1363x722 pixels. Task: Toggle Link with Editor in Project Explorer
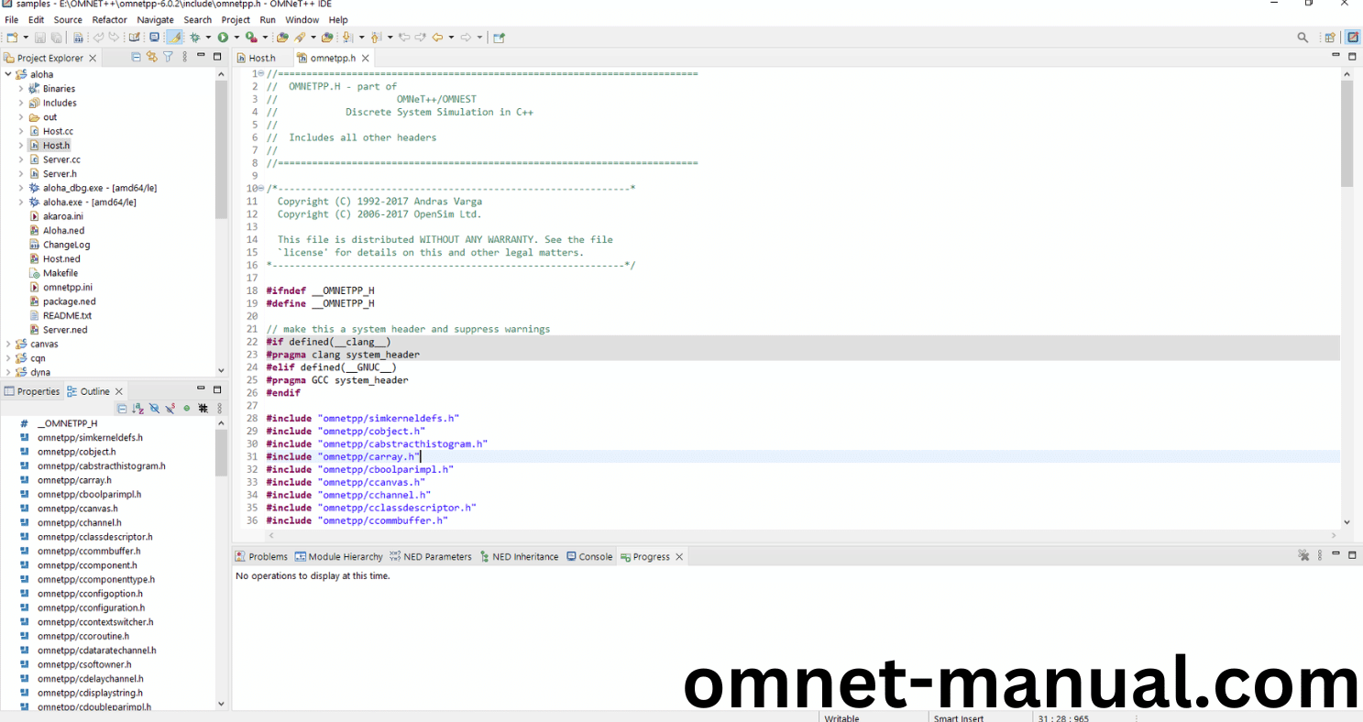pyautogui.click(x=151, y=57)
